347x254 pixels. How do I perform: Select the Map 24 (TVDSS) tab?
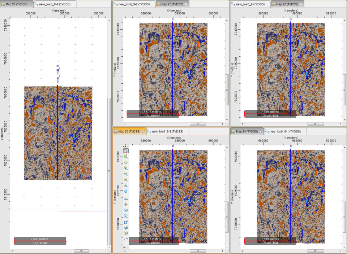coord(247,131)
